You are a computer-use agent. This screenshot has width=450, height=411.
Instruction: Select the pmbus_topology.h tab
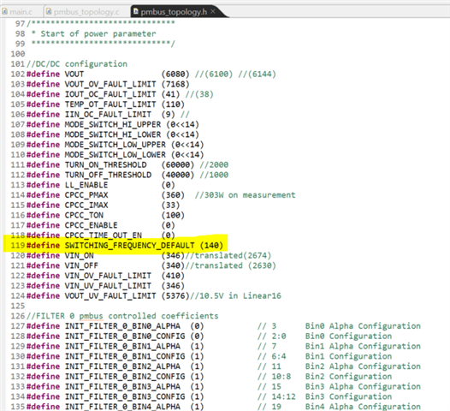174,12
